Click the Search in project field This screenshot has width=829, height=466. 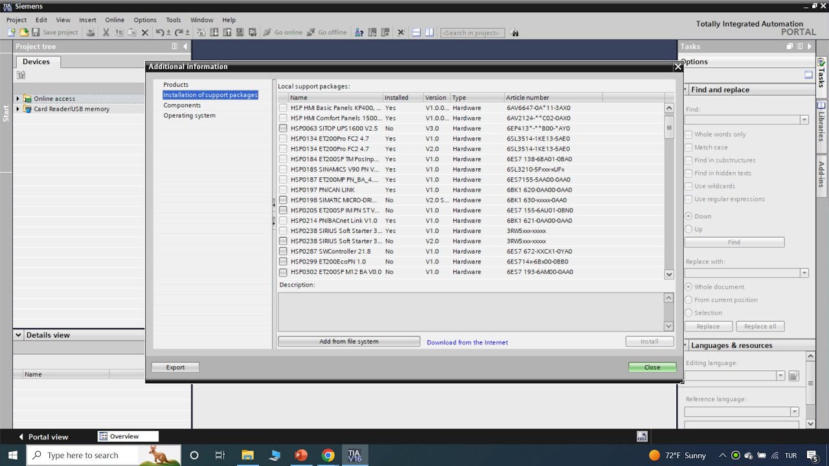472,32
